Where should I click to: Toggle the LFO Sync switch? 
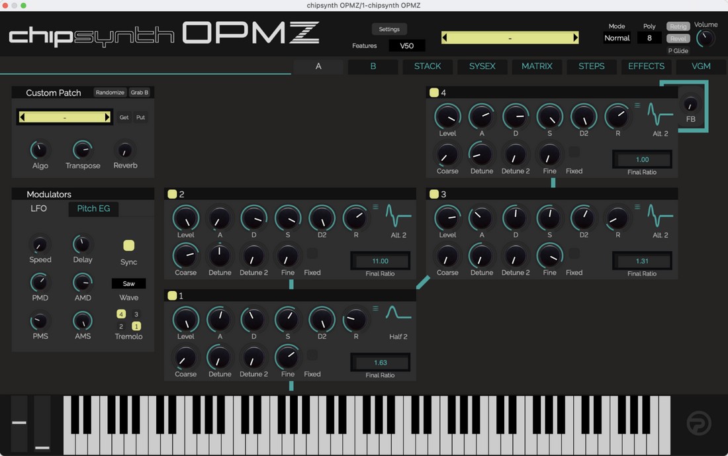click(x=128, y=245)
